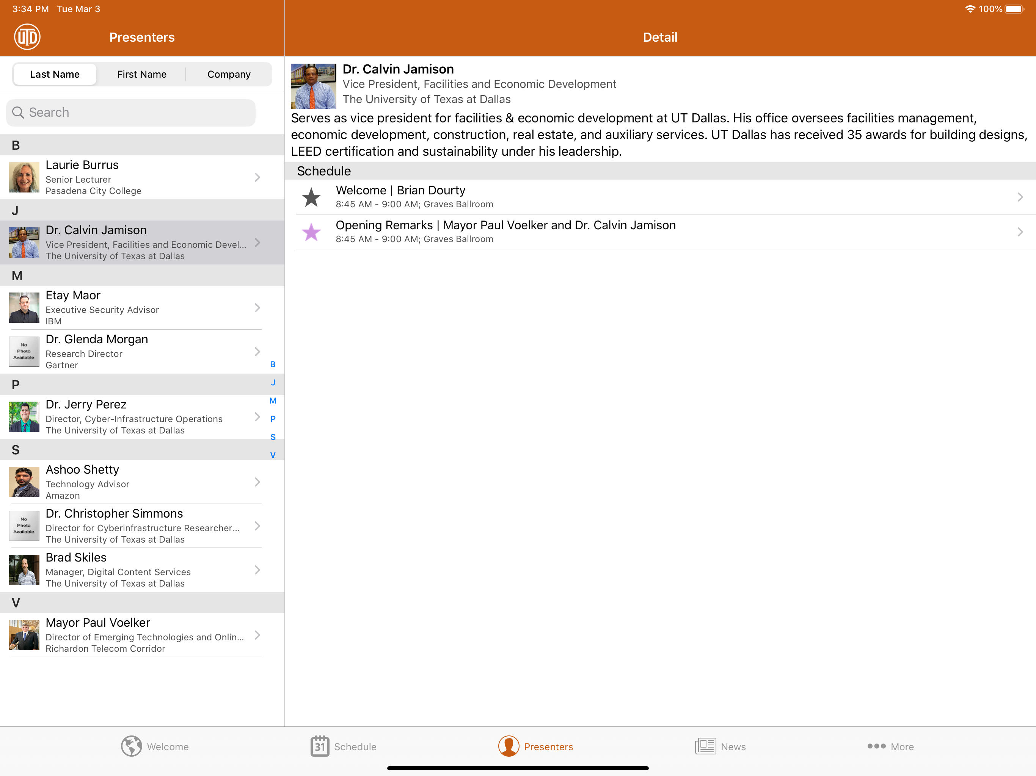
Task: Select the More tab label
Action: 902,746
